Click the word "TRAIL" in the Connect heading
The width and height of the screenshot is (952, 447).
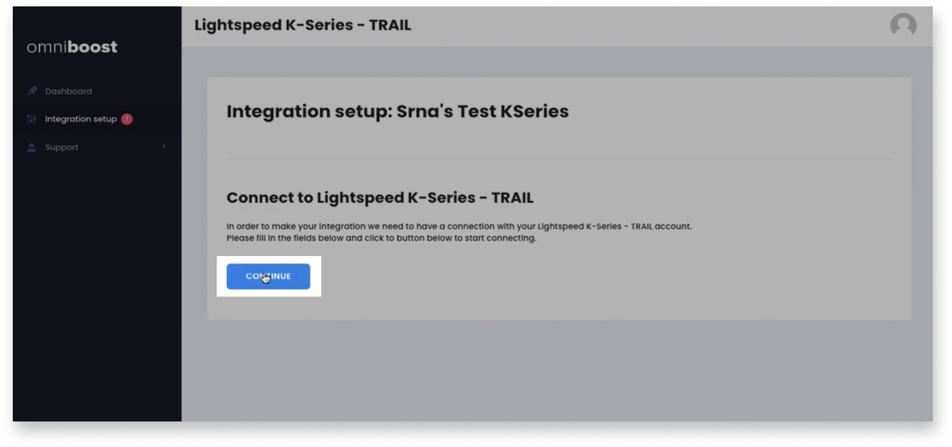click(x=512, y=198)
